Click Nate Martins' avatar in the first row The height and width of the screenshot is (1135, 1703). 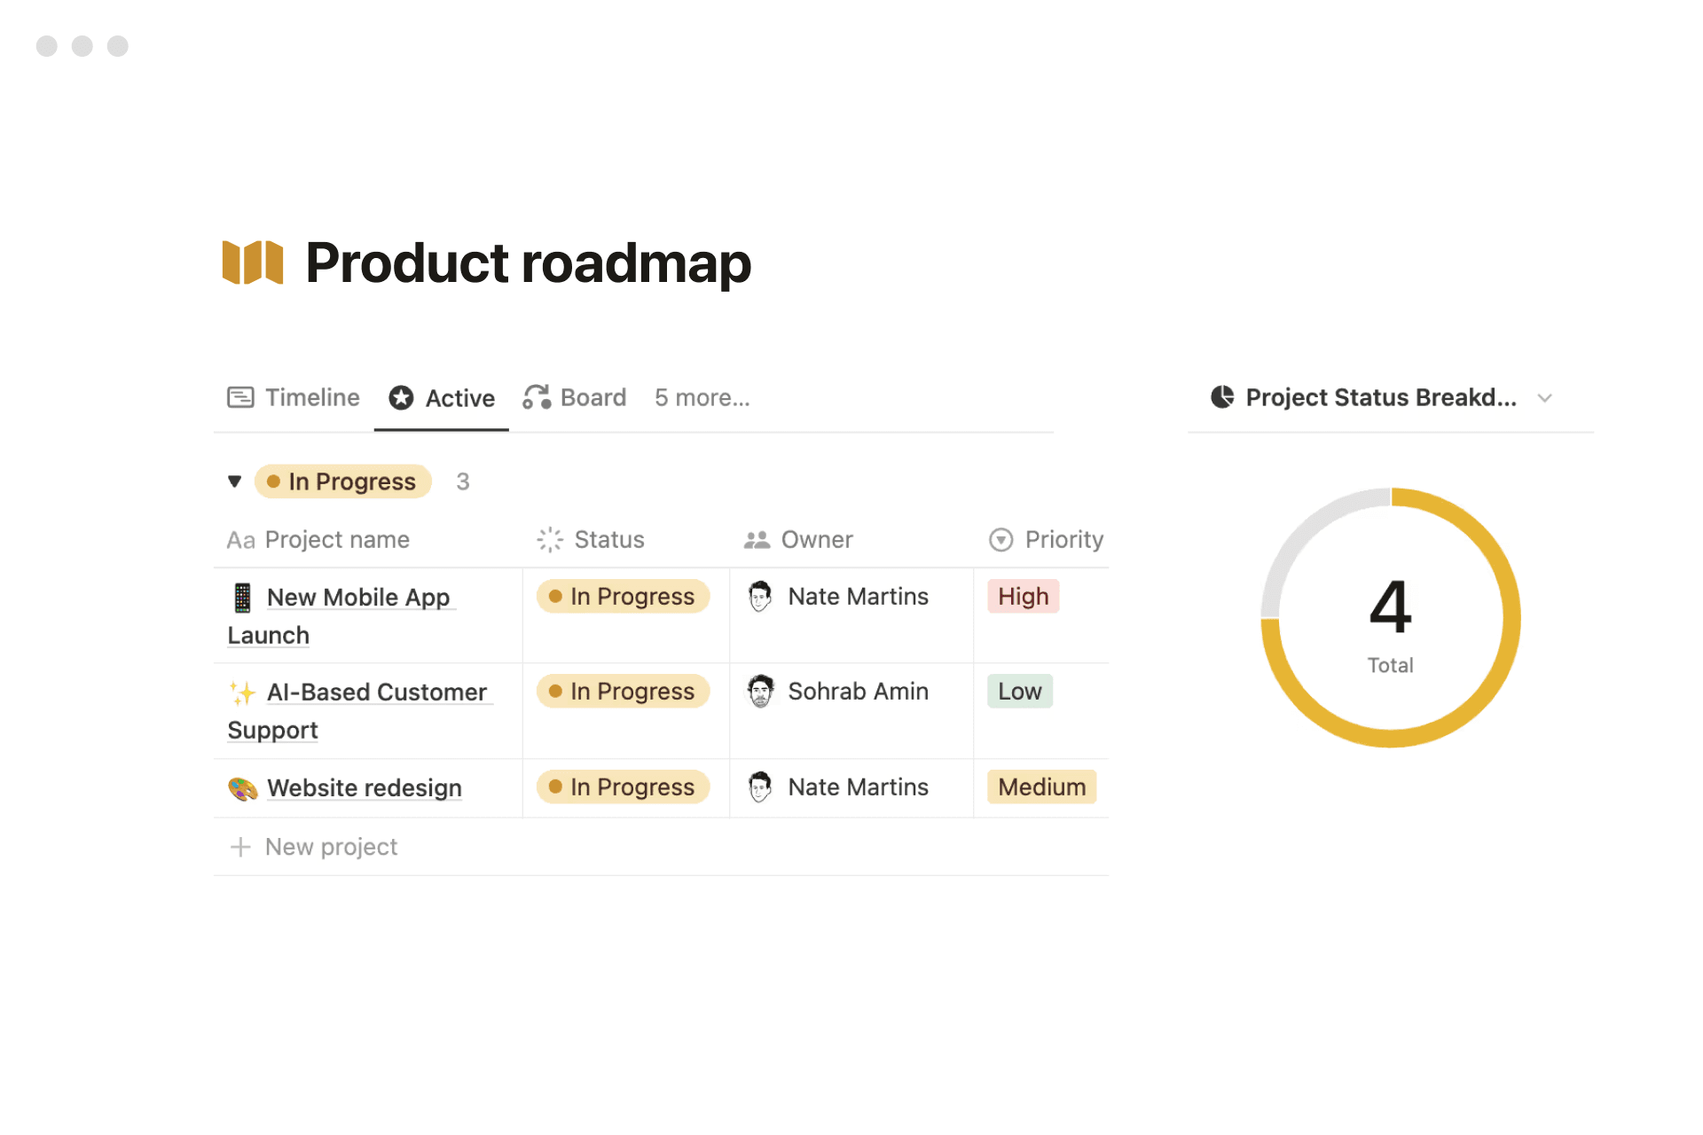coord(759,596)
